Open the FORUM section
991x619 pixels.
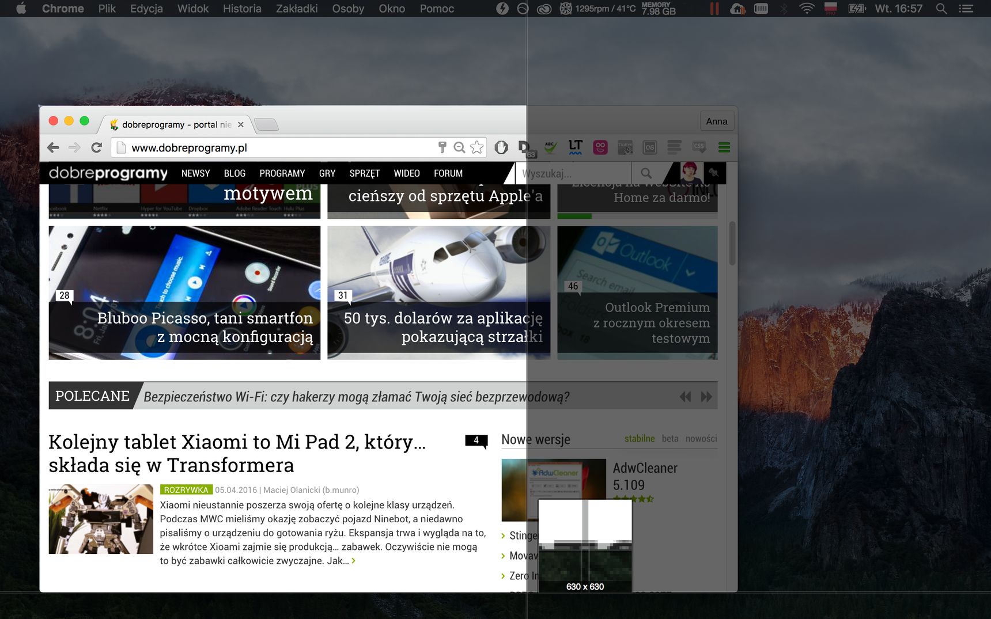[x=448, y=173]
